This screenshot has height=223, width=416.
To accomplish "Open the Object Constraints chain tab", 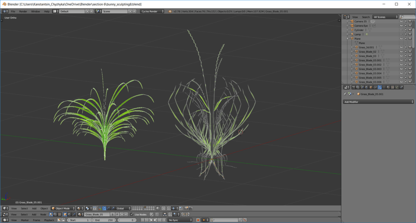I will pyautogui.click(x=375, y=87).
